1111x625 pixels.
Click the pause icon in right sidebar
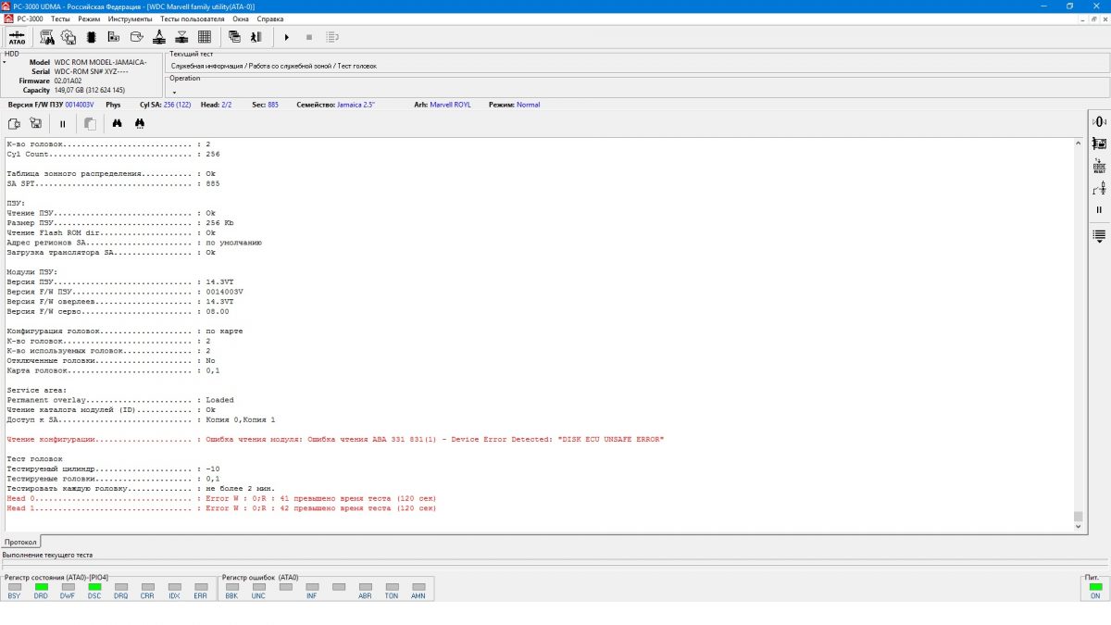click(1099, 210)
